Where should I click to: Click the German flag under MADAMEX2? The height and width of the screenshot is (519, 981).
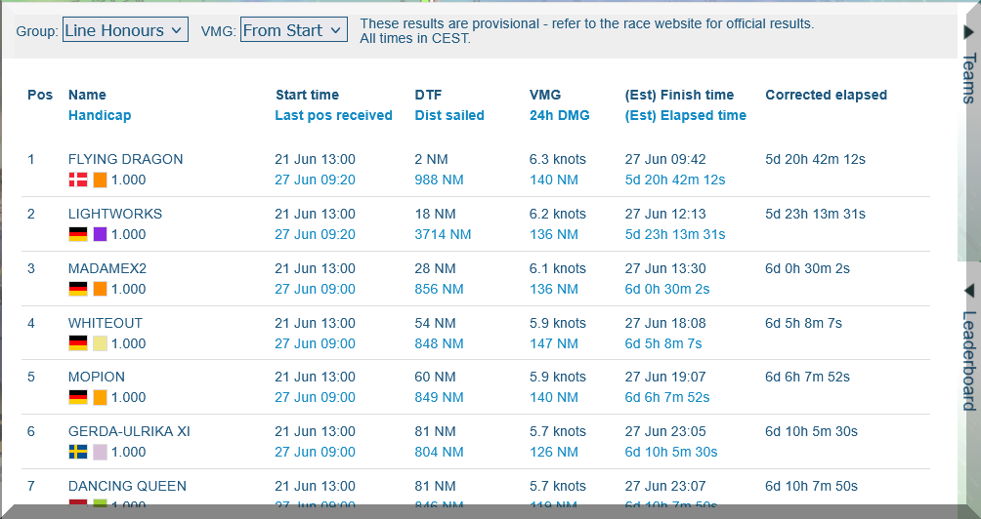click(78, 289)
